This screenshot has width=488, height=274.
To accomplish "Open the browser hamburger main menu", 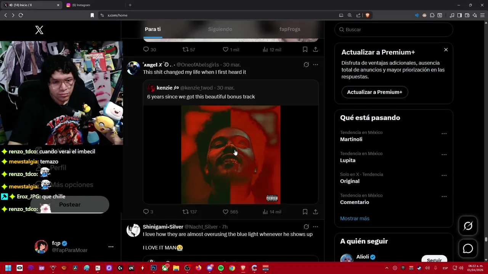I will tap(483, 15).
